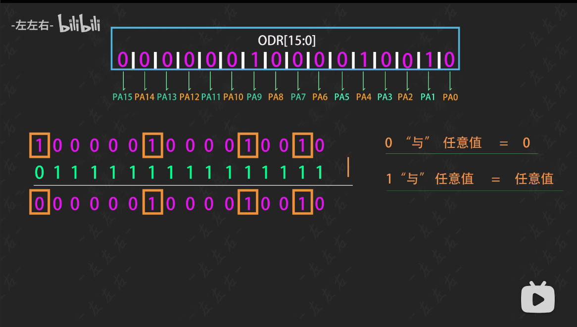Click the ODR bit 1 above PA1
The height and width of the screenshot is (327, 577).
(429, 60)
